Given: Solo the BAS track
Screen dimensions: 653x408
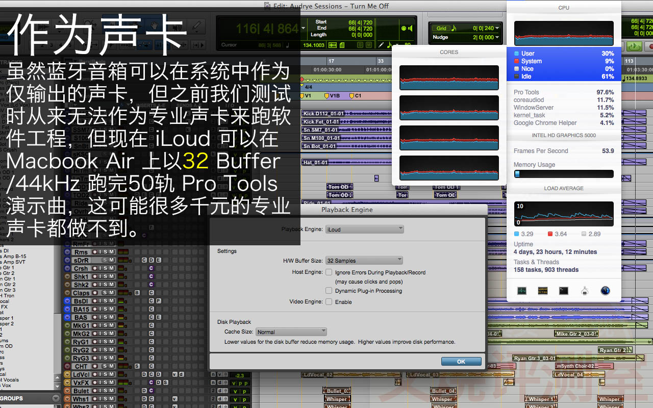Looking at the screenshot, I should coord(105,317).
